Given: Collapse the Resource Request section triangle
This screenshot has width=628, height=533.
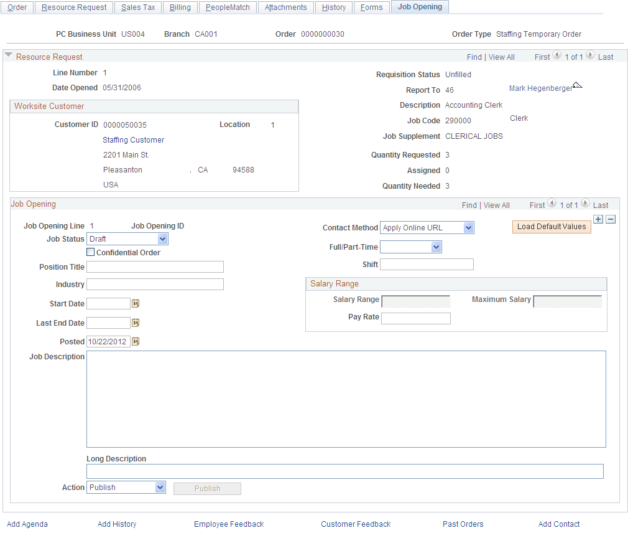Looking at the screenshot, I should coord(9,55).
